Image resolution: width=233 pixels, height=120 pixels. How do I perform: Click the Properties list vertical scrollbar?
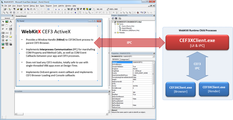pyautogui.click(x=153, y=85)
